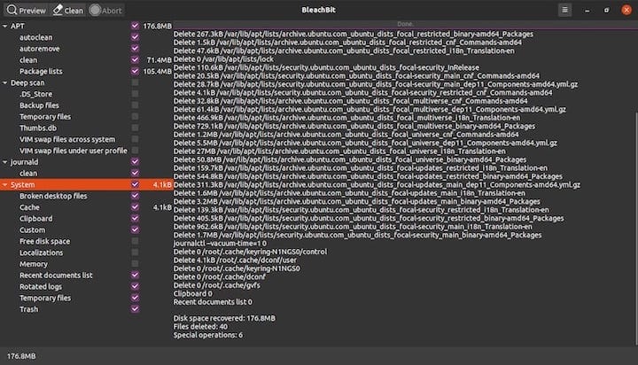
Task: Click the Abort button
Action: point(105,10)
